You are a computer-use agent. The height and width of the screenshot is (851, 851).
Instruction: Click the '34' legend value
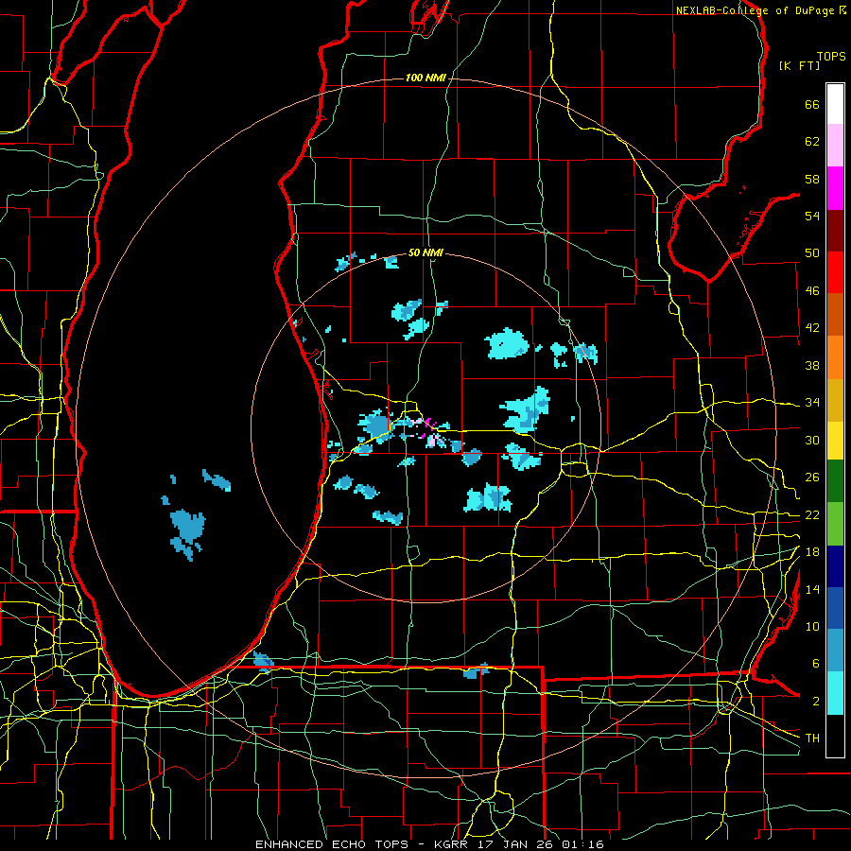tap(812, 403)
